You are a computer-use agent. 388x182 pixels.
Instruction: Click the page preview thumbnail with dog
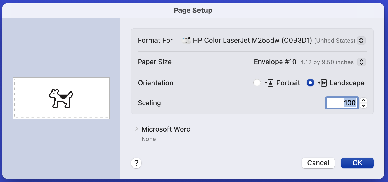click(61, 98)
